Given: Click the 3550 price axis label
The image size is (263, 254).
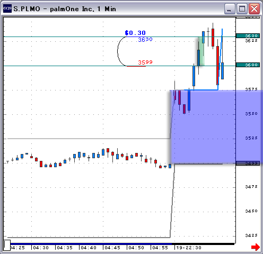Looking at the screenshot, I should tap(251, 114).
